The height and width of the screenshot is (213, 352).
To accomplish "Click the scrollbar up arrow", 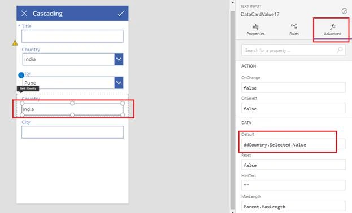I will click(233, 3).
